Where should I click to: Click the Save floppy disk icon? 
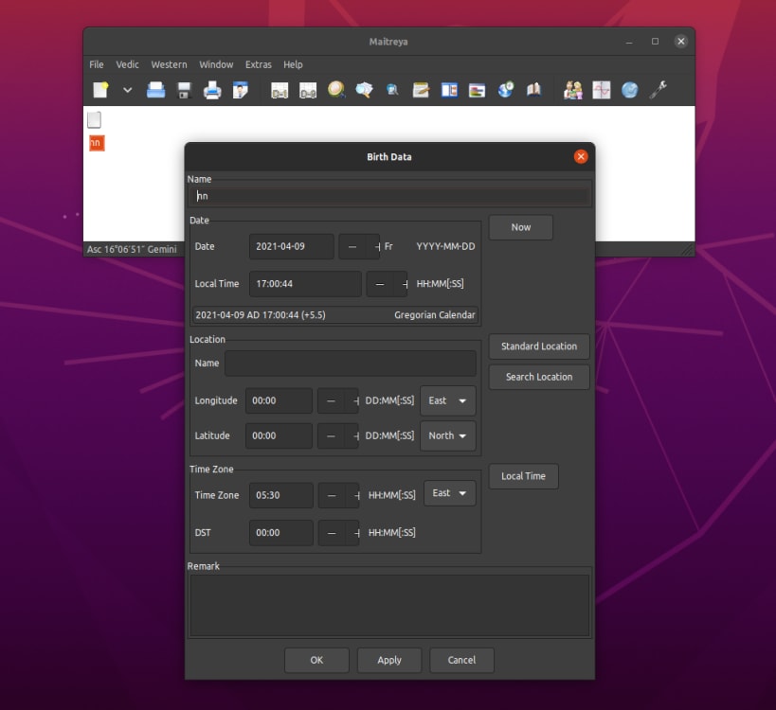pos(184,90)
